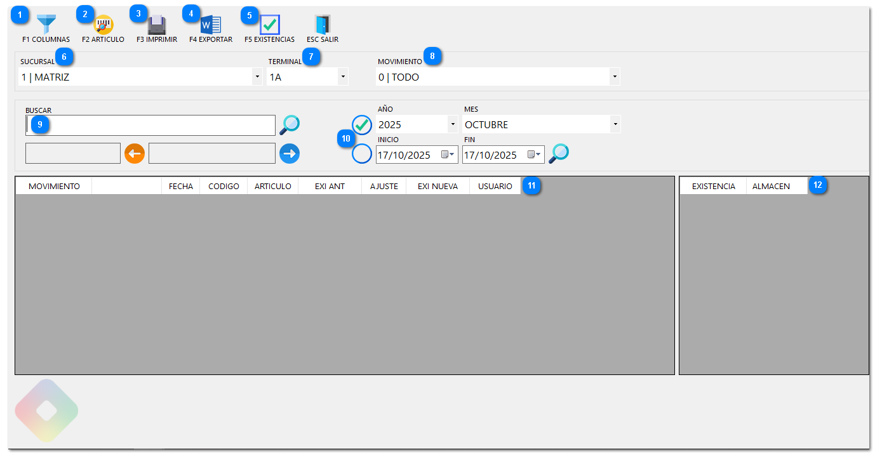
Task: Click the FECHA column header
Action: 181,186
